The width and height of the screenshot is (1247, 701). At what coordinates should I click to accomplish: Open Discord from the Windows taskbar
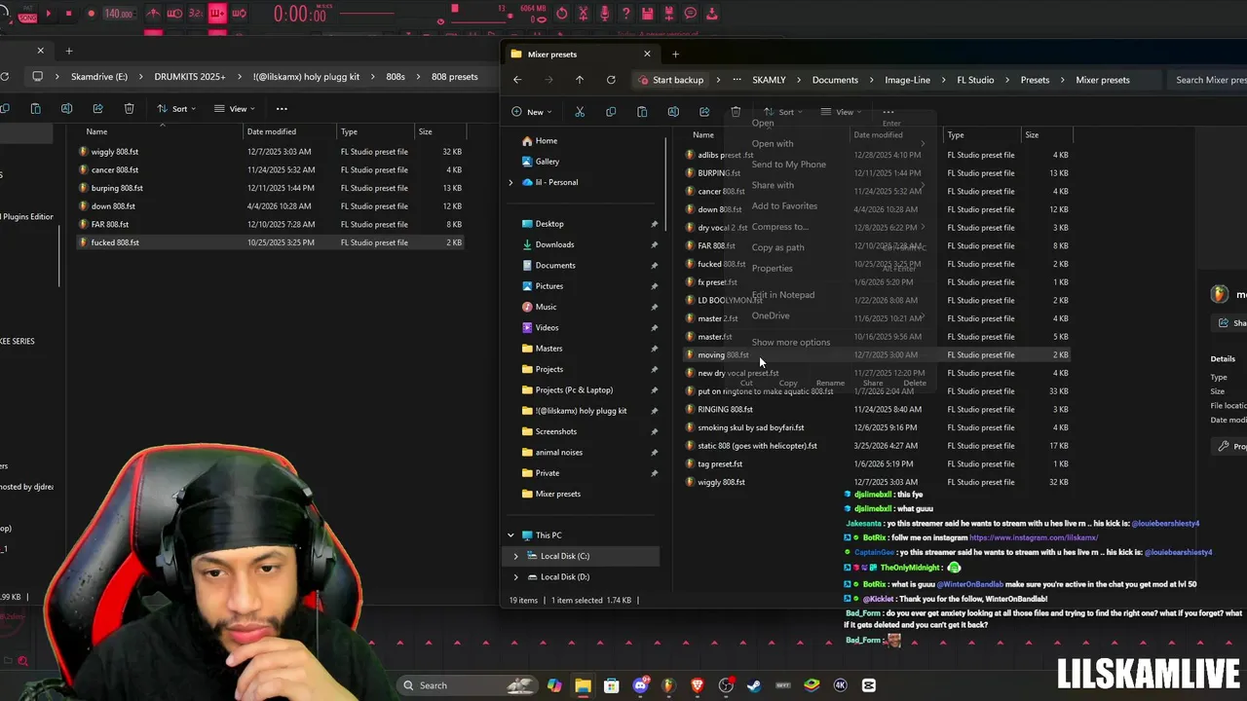pyautogui.click(x=640, y=685)
